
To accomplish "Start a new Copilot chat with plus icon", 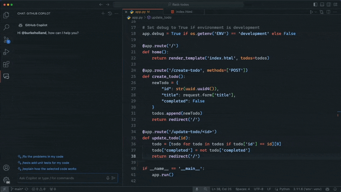I will click(103, 13).
